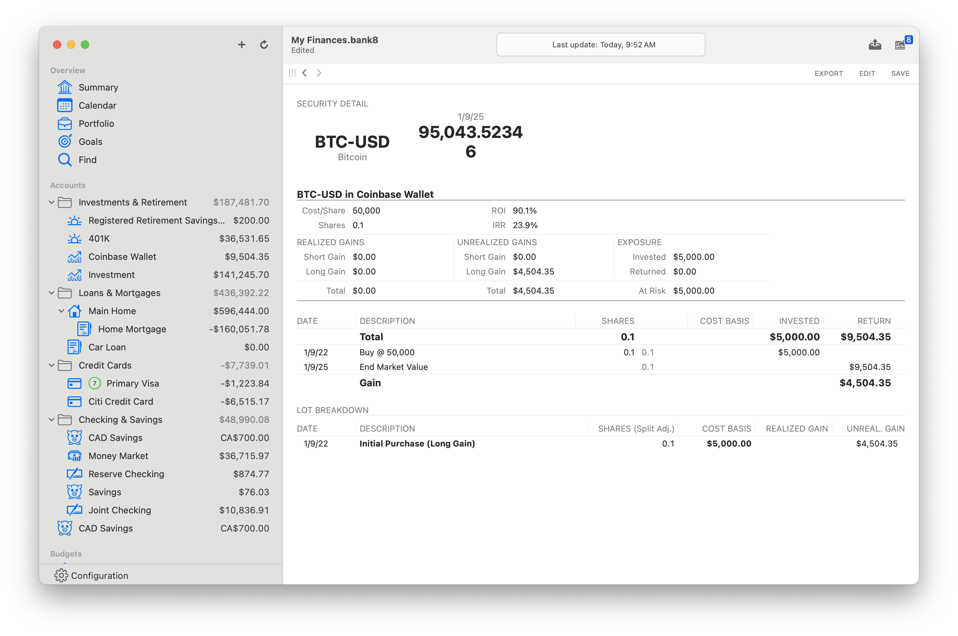Viewport: 958px width, 636px height.
Task: Click the Find magnifier icon
Action: [x=64, y=160]
